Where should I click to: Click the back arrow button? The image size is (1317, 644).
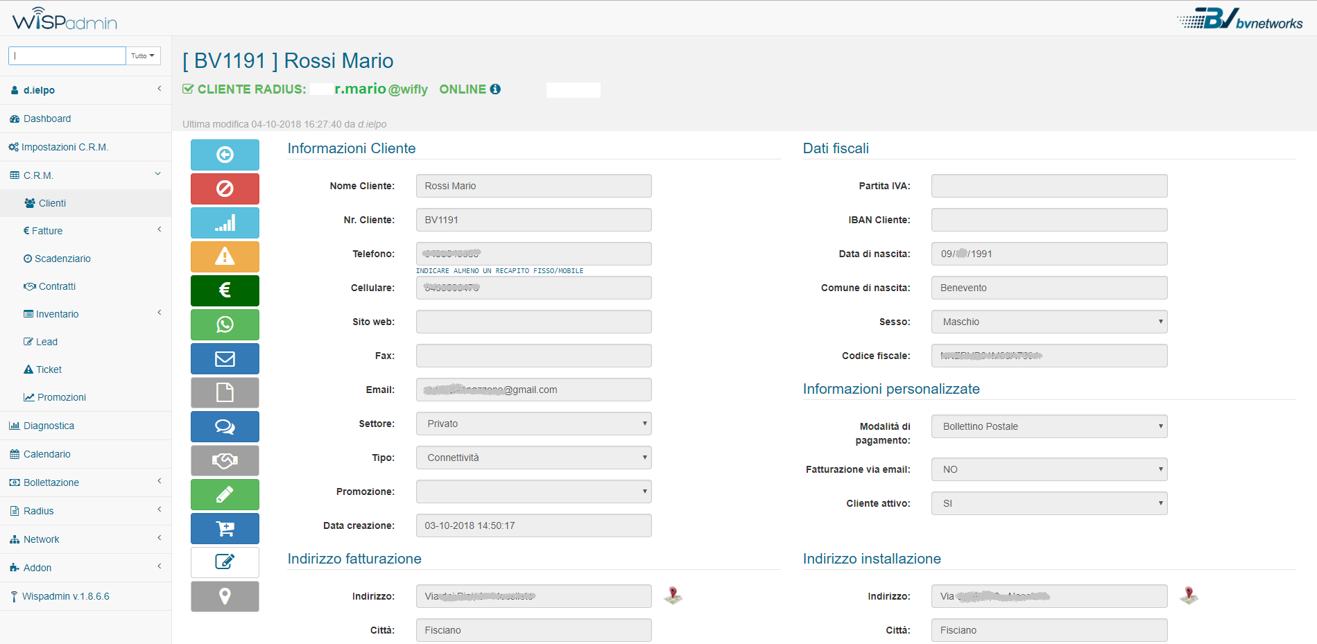point(225,155)
